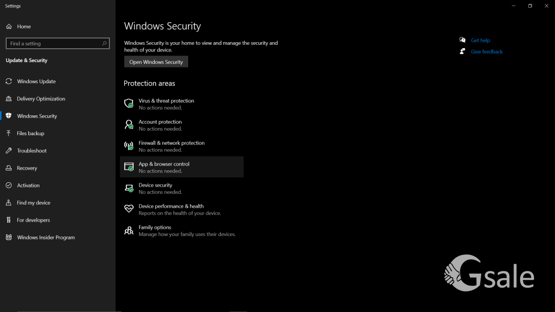Click the Windows Update refresh icon

[x=9, y=81]
